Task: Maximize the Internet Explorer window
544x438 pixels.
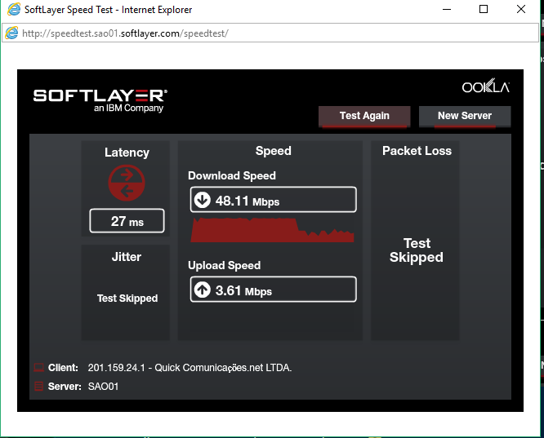Action: (484, 10)
